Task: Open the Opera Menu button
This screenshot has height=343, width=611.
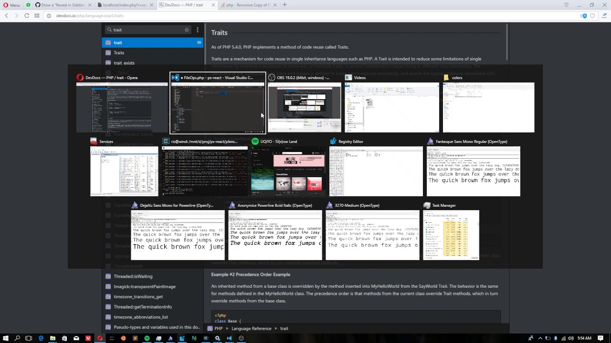Action: click(11, 5)
